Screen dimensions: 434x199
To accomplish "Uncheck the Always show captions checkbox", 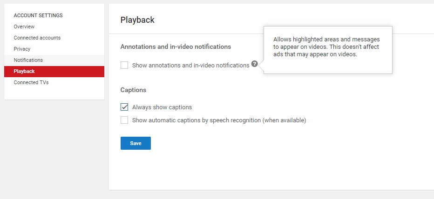I will click(x=124, y=107).
